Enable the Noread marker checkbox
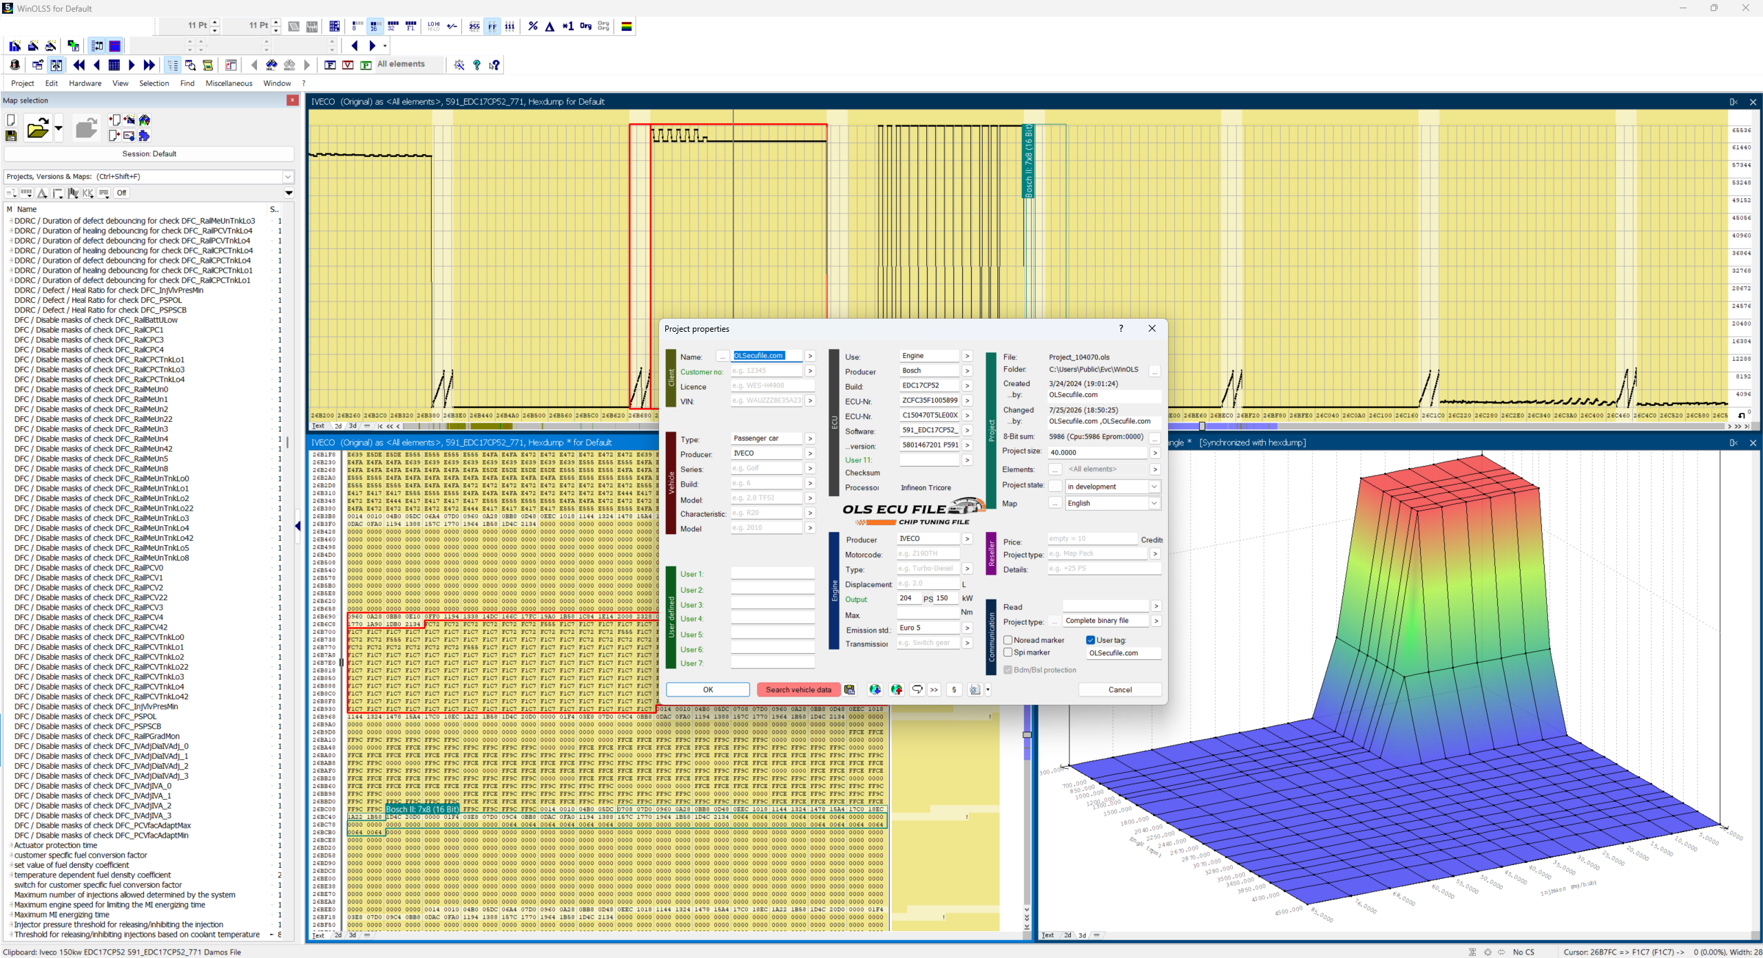Viewport: 1763px width, 958px height. 1008,640
